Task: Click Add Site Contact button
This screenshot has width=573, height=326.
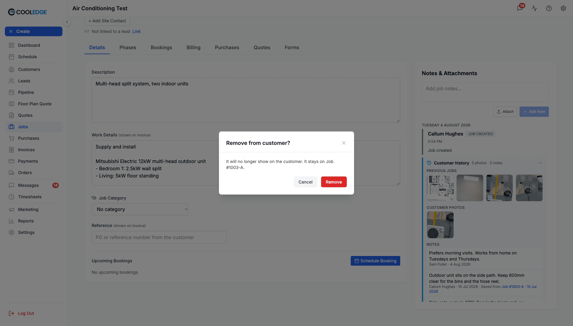Action: [107, 21]
